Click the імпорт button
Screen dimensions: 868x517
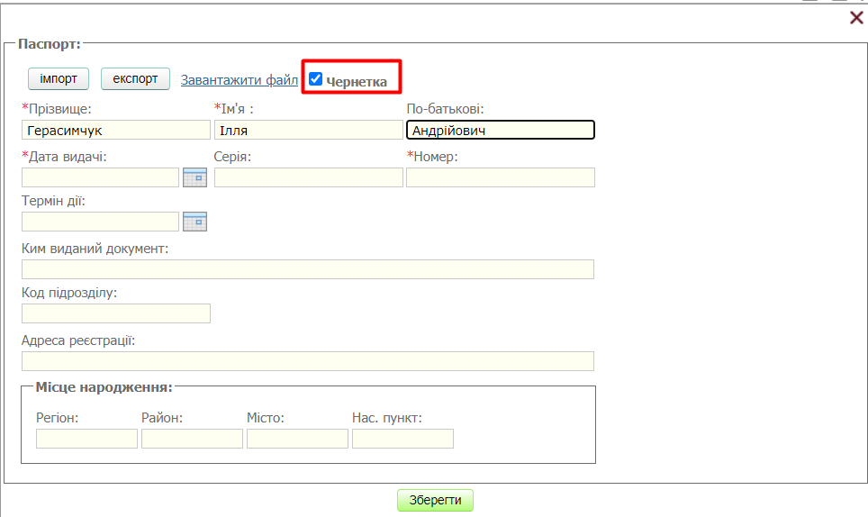tap(59, 79)
